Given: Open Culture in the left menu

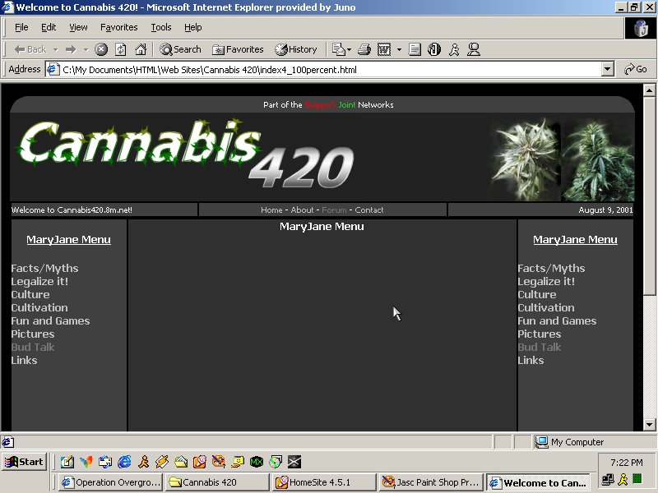Looking at the screenshot, I should click(30, 295).
